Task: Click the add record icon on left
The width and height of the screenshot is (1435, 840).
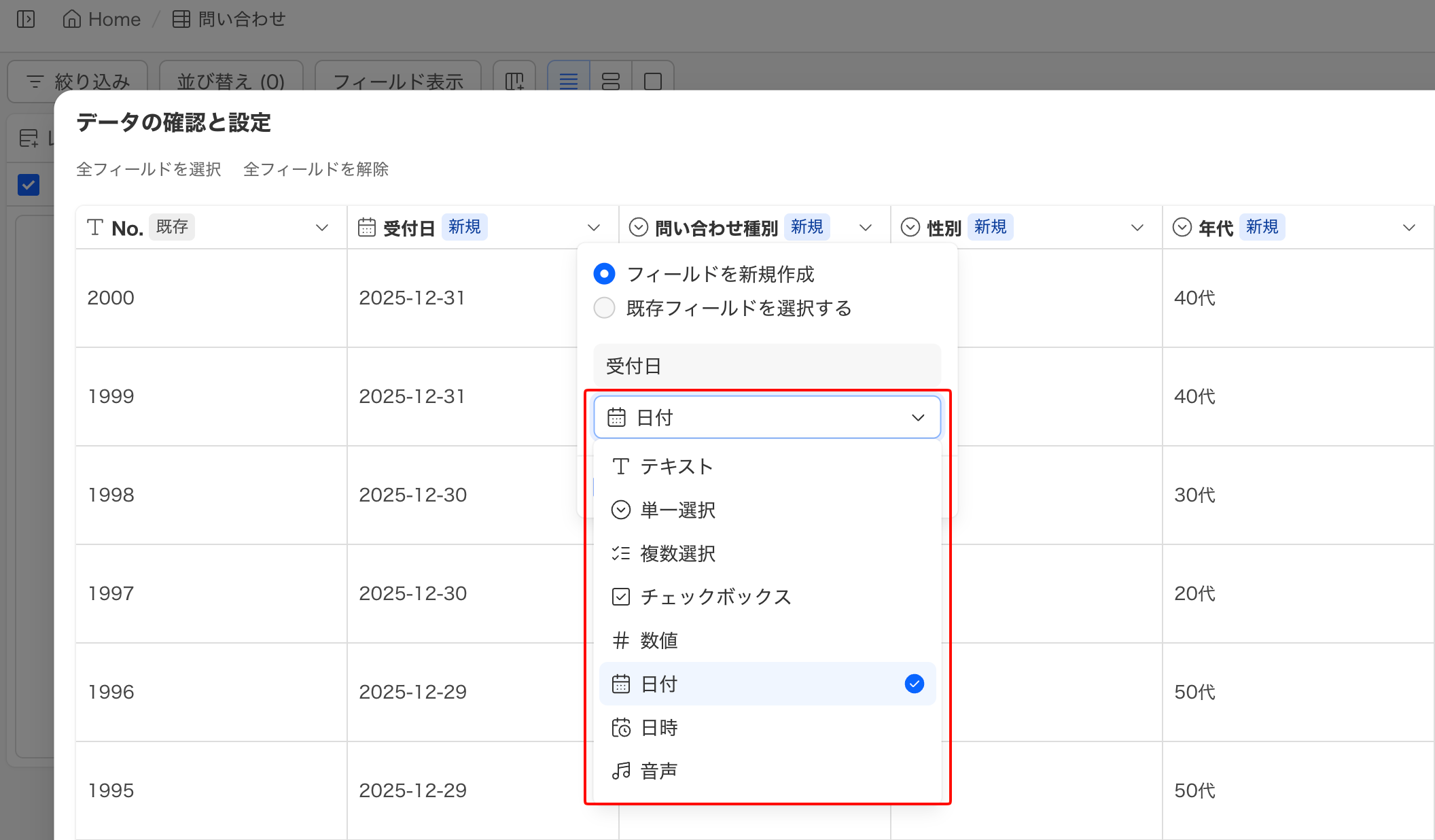Action: coord(29,139)
